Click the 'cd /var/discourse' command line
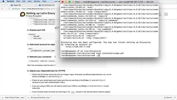The height and width of the screenshot is (100, 177). (x=81, y=51)
